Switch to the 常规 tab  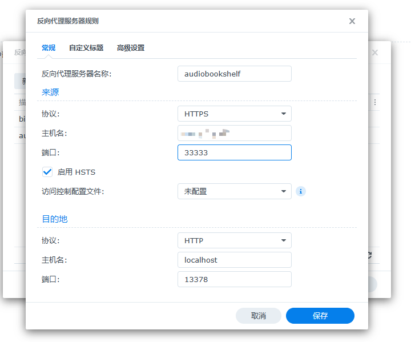[x=49, y=48]
